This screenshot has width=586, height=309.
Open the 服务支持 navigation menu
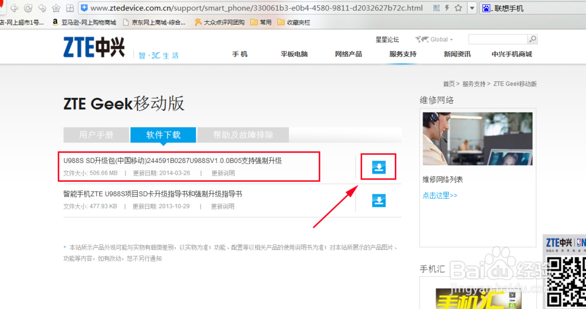coord(403,55)
